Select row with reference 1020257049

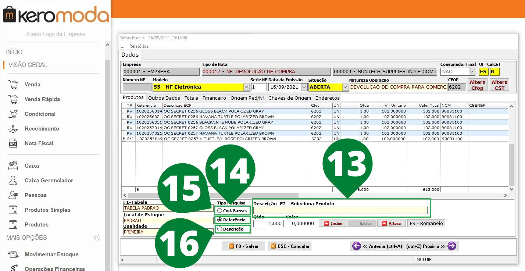pyautogui.click(x=315, y=139)
